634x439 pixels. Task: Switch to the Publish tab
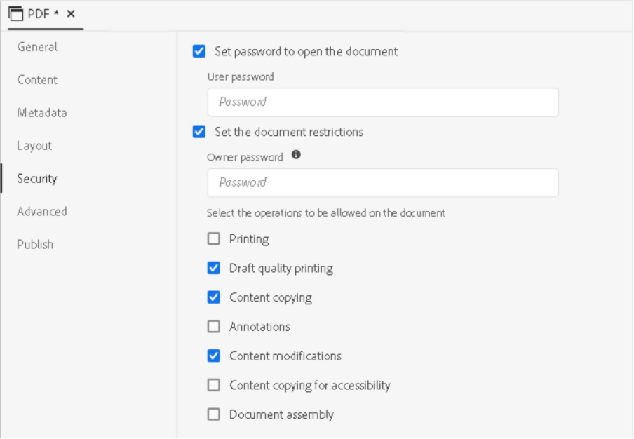click(35, 245)
